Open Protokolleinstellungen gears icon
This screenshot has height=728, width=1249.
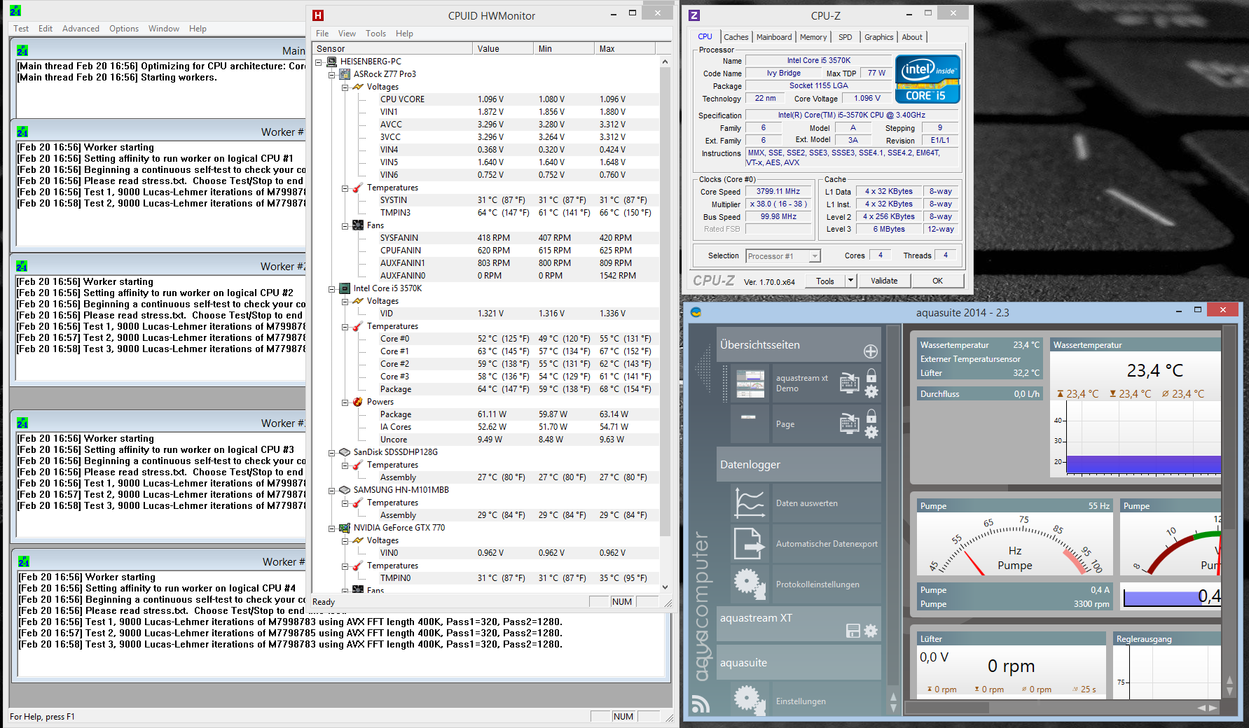point(750,584)
